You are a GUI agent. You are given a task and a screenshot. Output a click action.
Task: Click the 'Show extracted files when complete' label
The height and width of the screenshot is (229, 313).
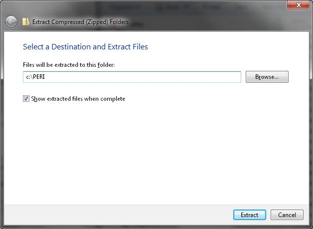click(x=78, y=99)
